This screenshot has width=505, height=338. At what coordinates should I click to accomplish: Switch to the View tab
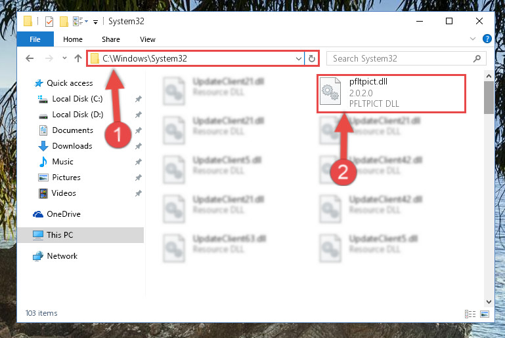(x=148, y=39)
